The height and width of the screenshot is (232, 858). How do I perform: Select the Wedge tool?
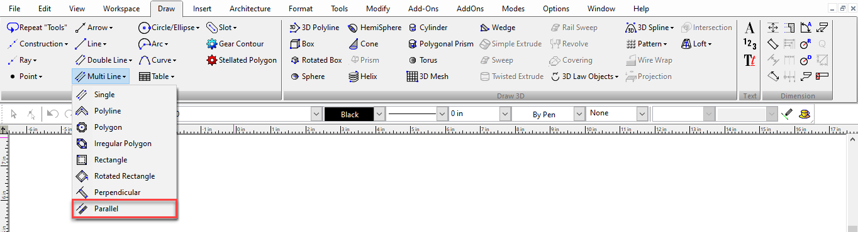[x=498, y=28]
